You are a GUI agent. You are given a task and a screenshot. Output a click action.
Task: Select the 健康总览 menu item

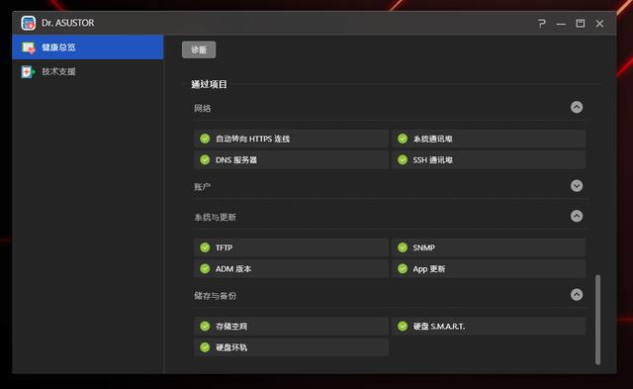[x=88, y=48]
